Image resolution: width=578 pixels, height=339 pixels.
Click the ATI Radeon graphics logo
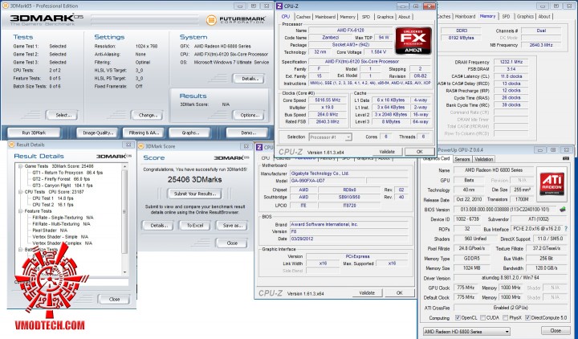coord(552,185)
